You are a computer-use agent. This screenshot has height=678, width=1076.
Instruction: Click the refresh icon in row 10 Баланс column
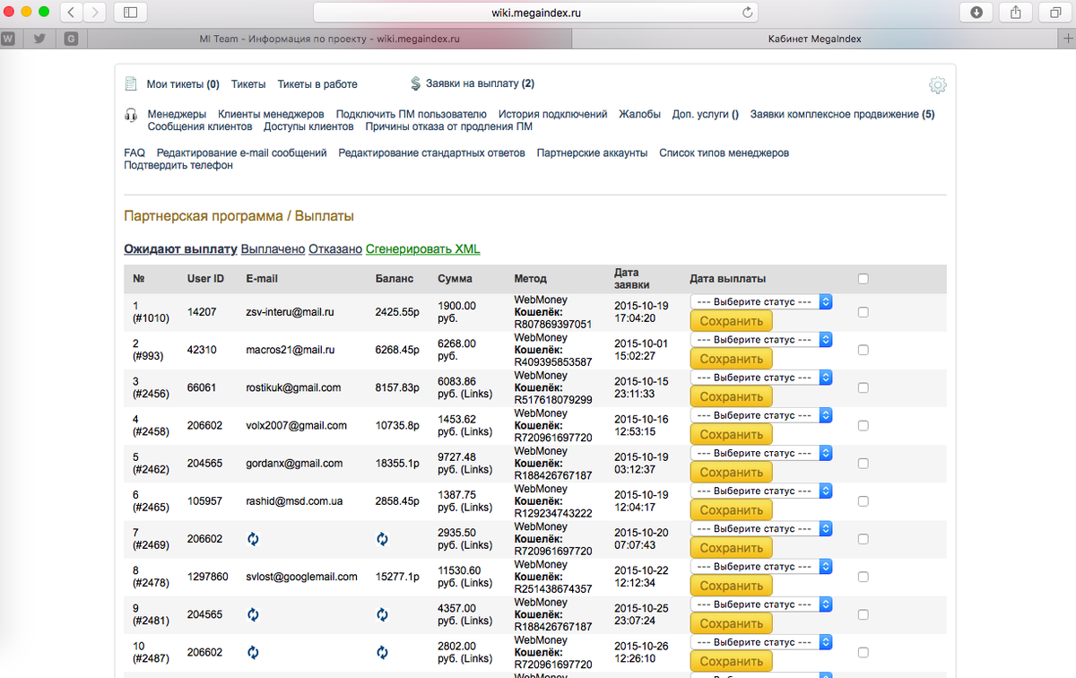point(382,652)
